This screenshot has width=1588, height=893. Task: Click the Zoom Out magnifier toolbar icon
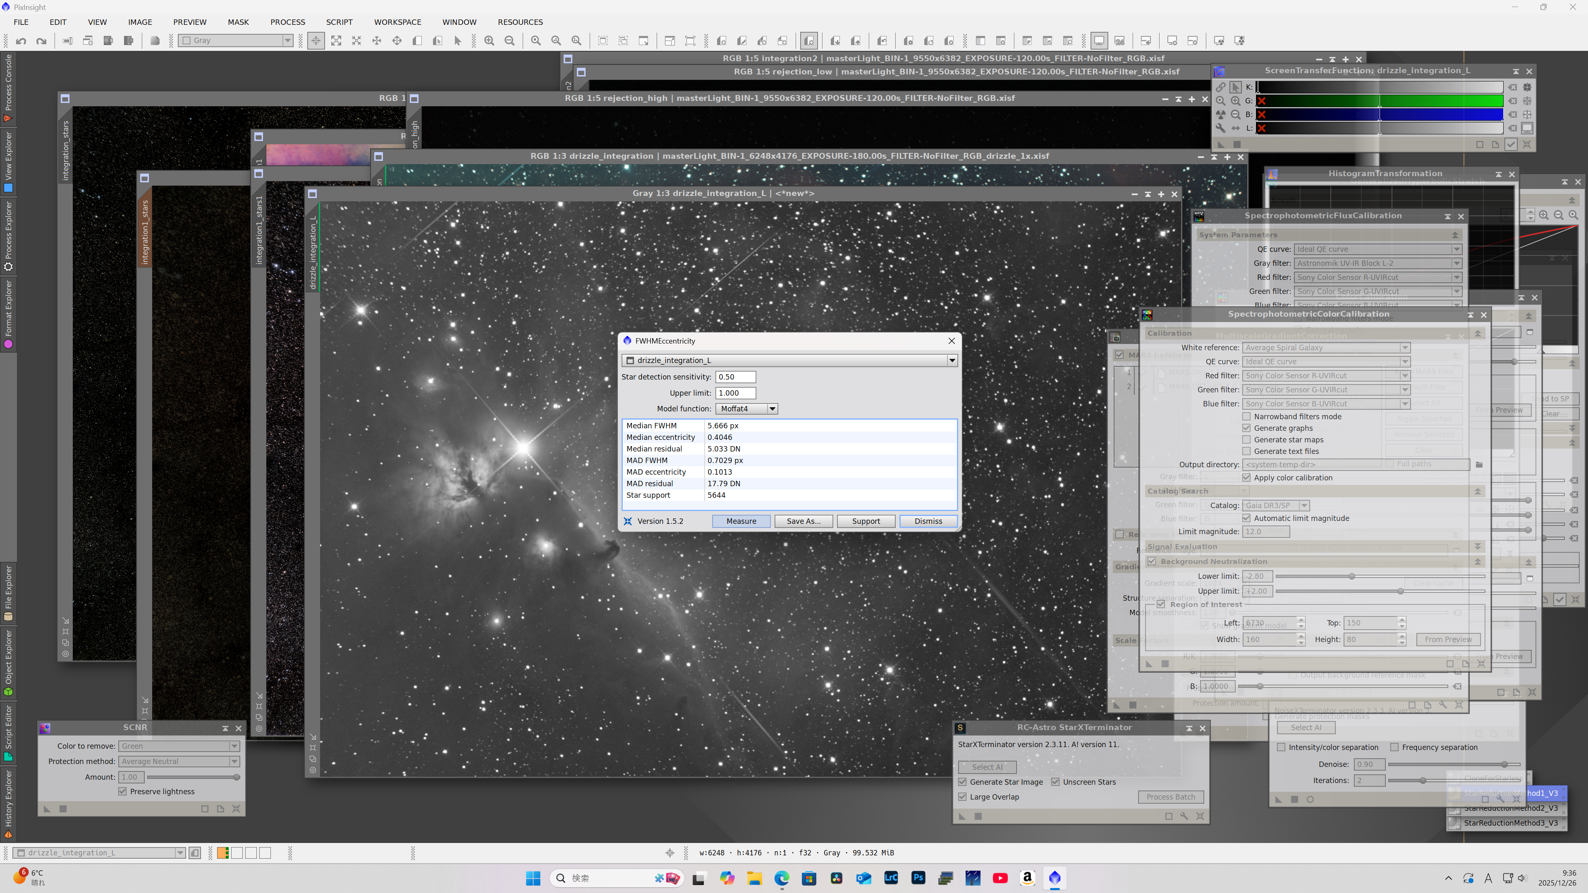coord(510,41)
